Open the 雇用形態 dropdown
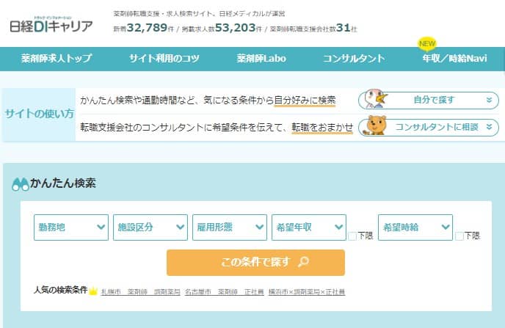Screen dimensions: 505x328 tap(230, 227)
